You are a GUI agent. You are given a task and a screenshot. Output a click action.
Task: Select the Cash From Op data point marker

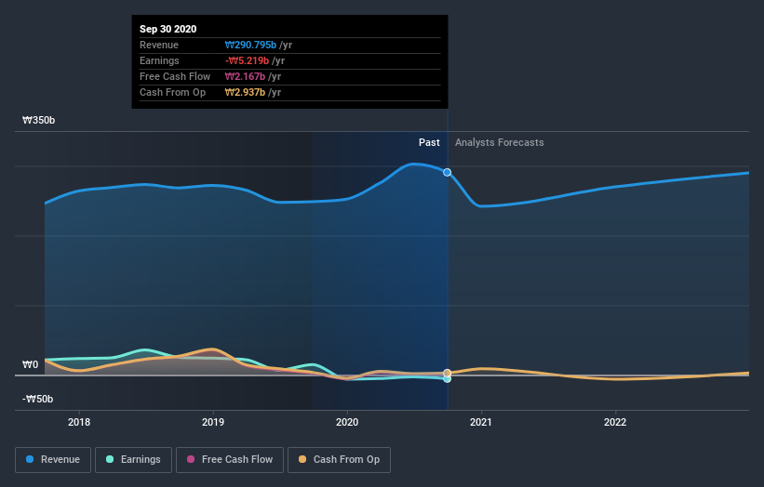click(x=448, y=374)
